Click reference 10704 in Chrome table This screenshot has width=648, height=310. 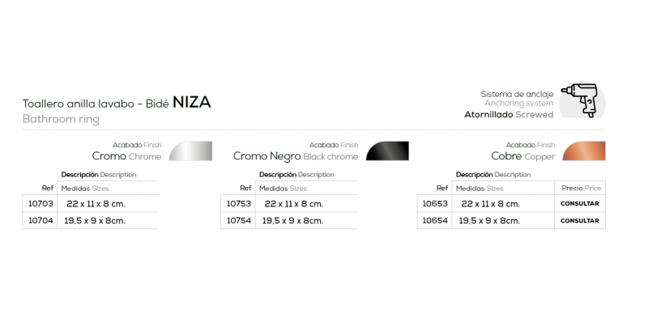pos(40,221)
